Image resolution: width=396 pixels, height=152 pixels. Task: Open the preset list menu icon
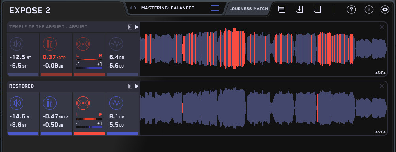point(215,8)
